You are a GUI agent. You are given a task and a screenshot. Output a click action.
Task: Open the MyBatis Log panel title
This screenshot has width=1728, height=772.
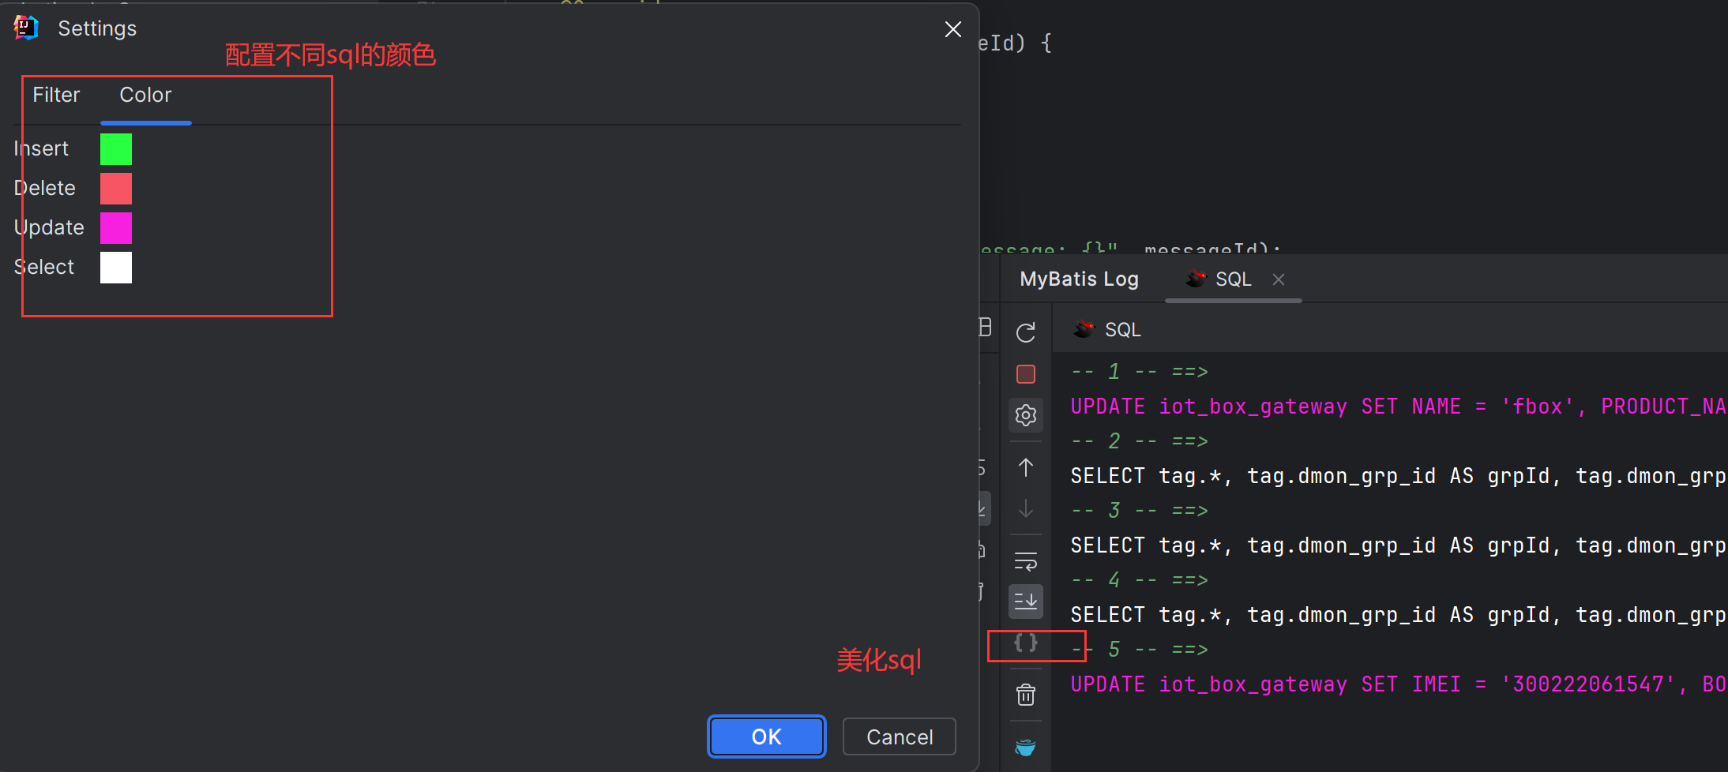(x=1079, y=279)
